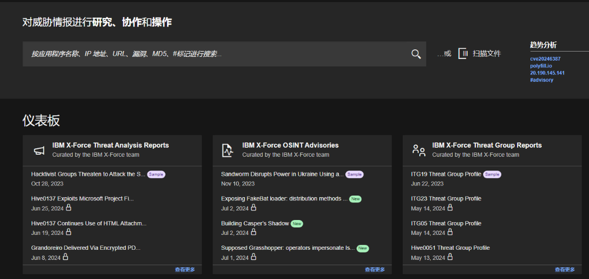Open IBM X-Force Threat Group Reports title
This screenshot has height=279, width=589.
487,146
